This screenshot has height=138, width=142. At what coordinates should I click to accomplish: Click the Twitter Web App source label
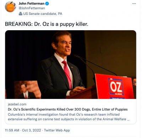pyautogui.click(x=57, y=130)
